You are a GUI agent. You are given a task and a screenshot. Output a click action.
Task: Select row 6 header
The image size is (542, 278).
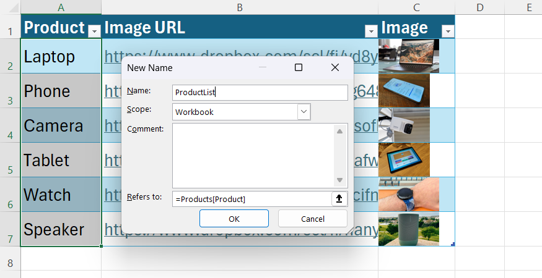(11, 195)
